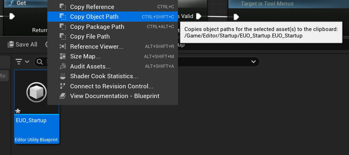Open Connect to Revision Control
This screenshot has height=155, width=349.
point(111,86)
